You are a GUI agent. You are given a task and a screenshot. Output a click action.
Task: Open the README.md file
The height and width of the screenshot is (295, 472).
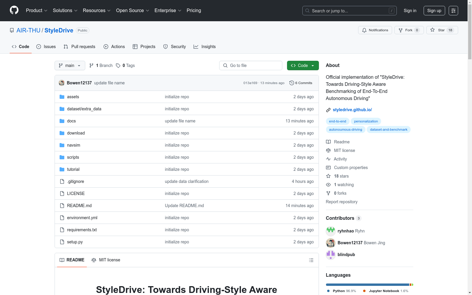[79, 206]
